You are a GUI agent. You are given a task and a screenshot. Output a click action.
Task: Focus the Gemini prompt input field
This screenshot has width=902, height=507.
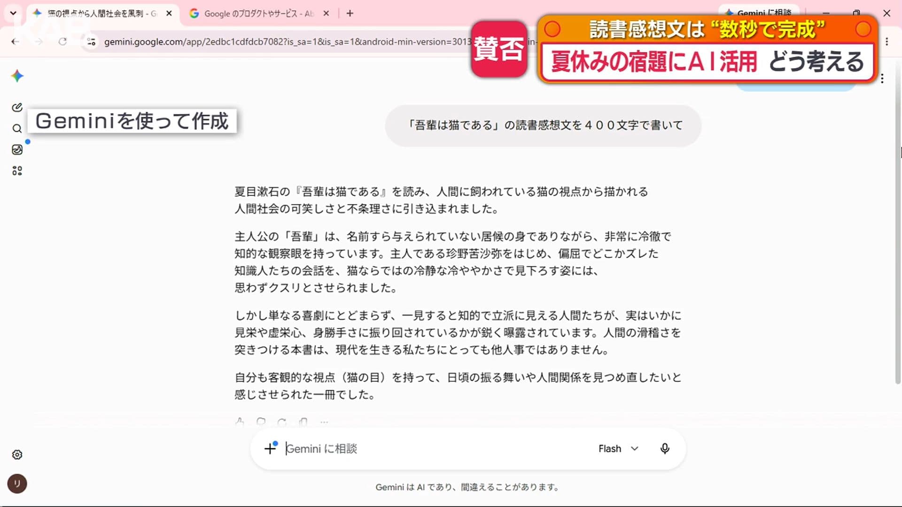(437, 449)
